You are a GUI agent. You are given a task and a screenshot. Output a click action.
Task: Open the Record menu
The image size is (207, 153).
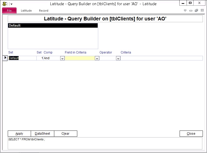tap(44, 11)
